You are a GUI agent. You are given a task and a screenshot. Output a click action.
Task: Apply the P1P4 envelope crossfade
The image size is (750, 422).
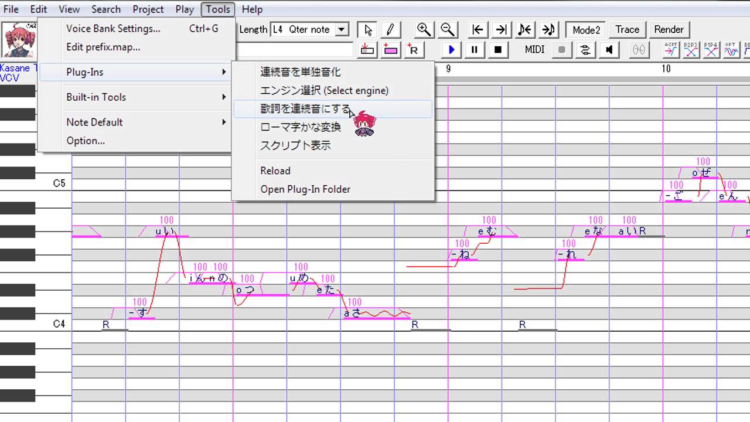click(x=711, y=49)
